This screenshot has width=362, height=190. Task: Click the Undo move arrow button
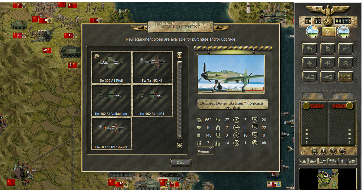point(310,49)
